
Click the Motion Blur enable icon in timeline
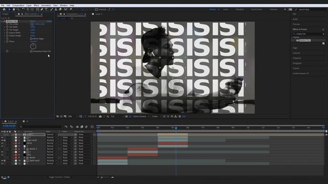(x=87, y=127)
